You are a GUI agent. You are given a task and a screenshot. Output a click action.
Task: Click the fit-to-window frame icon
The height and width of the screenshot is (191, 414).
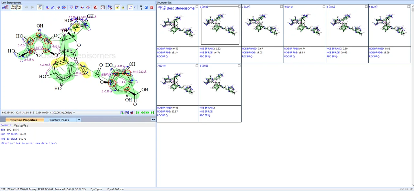click(103, 7)
